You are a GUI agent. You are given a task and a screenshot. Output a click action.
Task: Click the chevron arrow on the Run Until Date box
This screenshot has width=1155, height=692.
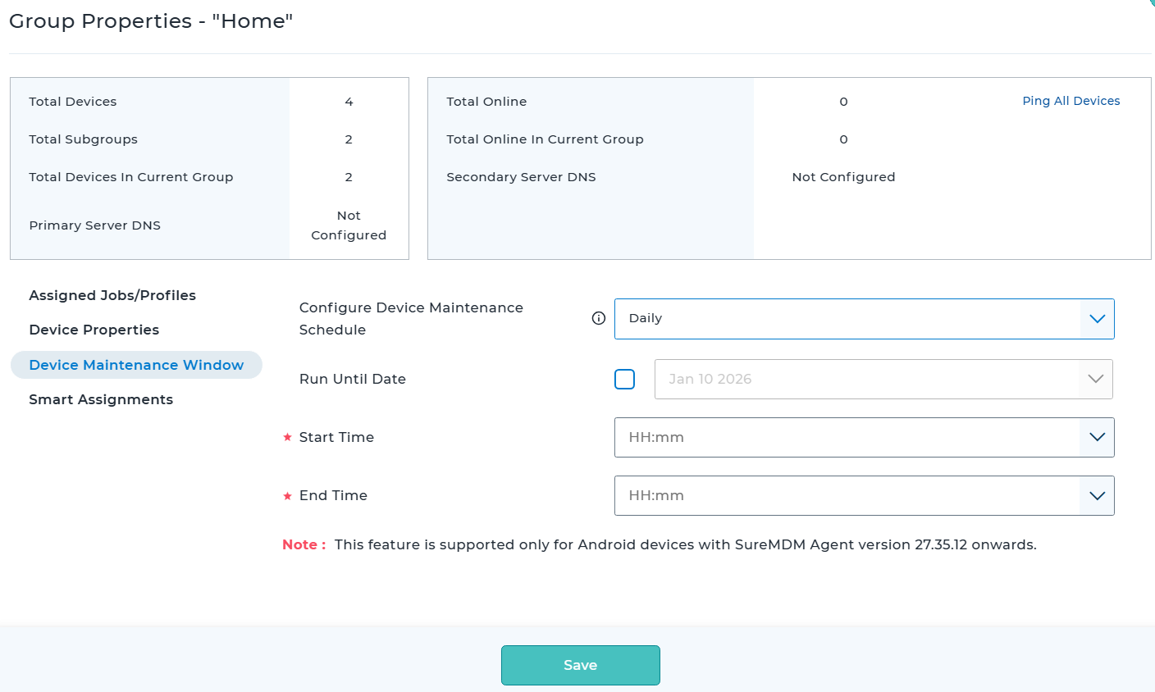point(1095,379)
